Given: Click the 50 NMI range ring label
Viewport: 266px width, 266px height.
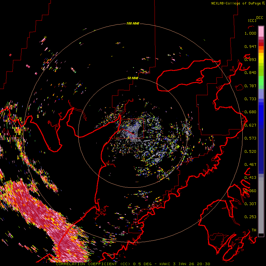Looking at the screenshot, I should pos(133,78).
